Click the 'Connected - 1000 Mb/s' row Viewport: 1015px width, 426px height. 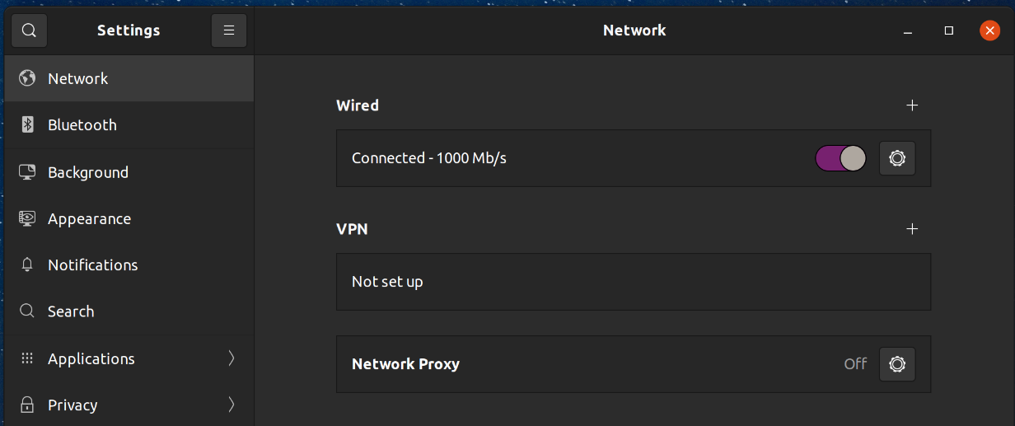[x=429, y=158]
